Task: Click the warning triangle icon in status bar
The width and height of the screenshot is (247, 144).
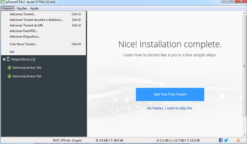Action: [238, 140]
